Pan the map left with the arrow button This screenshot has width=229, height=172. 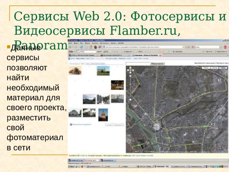[128, 70]
